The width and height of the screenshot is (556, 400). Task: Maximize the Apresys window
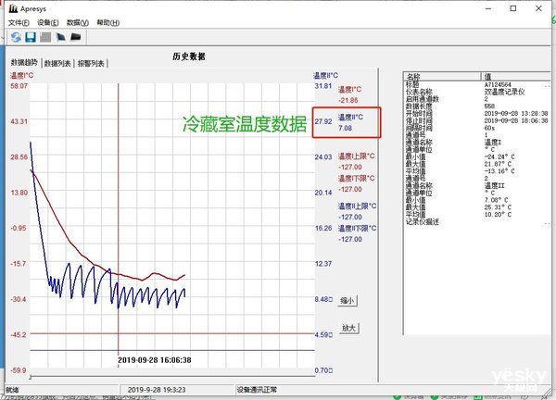513,8
